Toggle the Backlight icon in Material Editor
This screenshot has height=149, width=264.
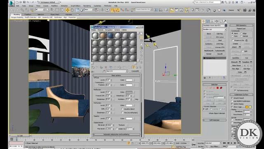[141, 37]
